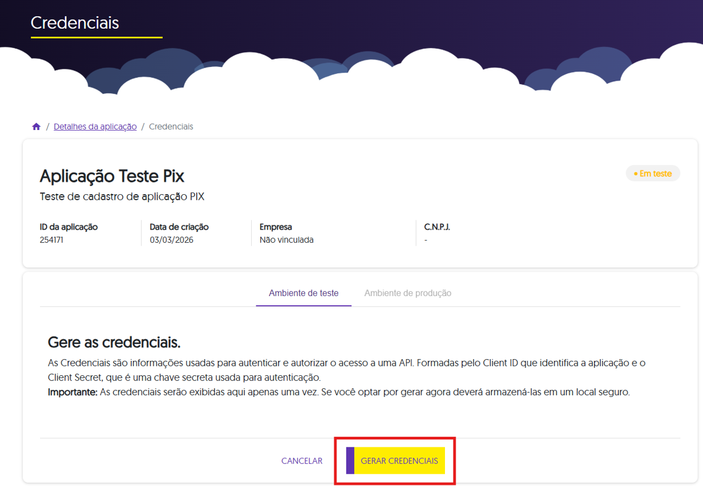Click the C.N.P.J. field label

(437, 227)
